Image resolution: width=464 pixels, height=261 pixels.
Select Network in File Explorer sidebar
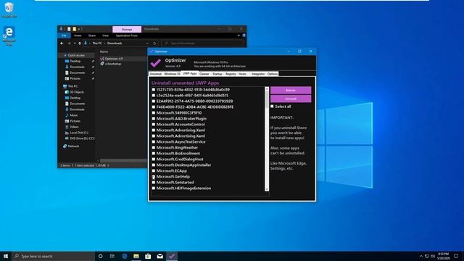point(73,146)
